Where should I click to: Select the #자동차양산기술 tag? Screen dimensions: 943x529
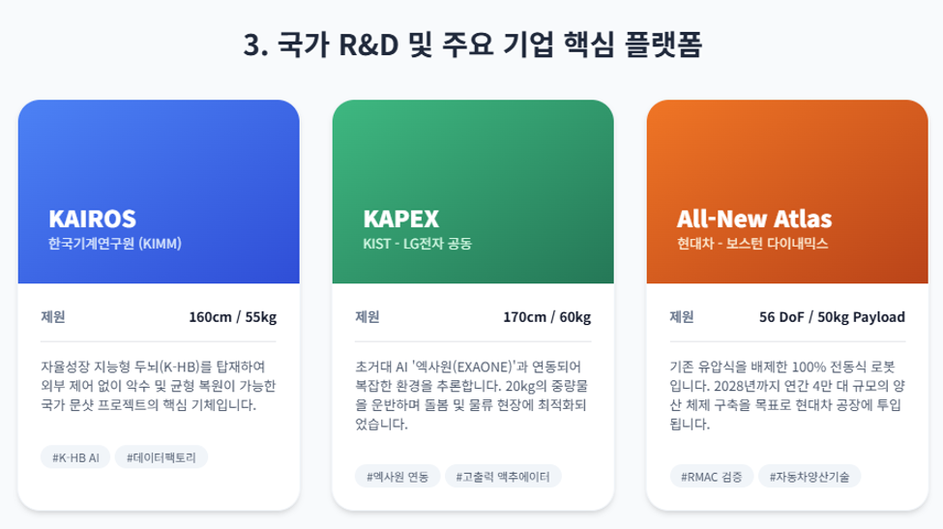tap(810, 477)
